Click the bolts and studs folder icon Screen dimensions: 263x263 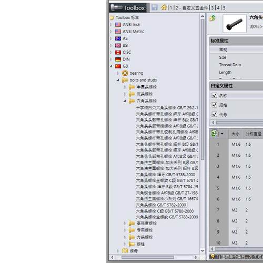[x=125, y=80]
